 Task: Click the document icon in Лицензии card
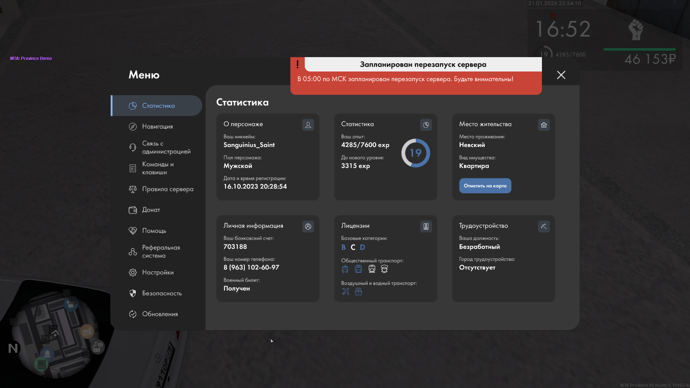(426, 226)
